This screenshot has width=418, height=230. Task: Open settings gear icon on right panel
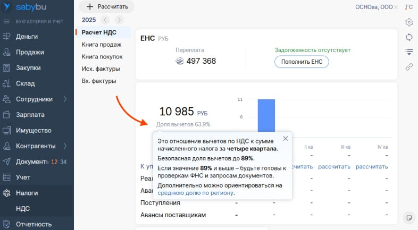click(x=409, y=22)
